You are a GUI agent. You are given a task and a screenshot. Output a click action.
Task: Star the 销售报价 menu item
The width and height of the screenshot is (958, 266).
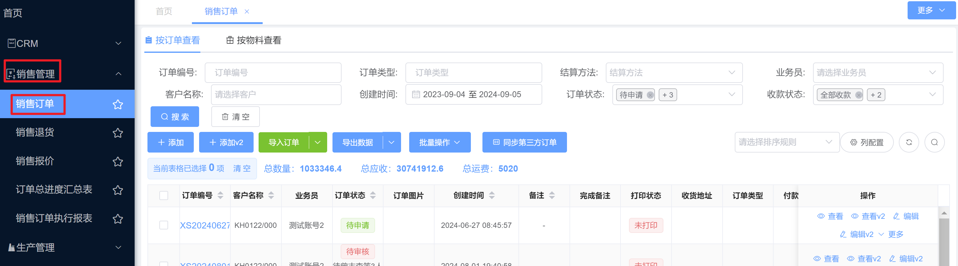(x=118, y=161)
